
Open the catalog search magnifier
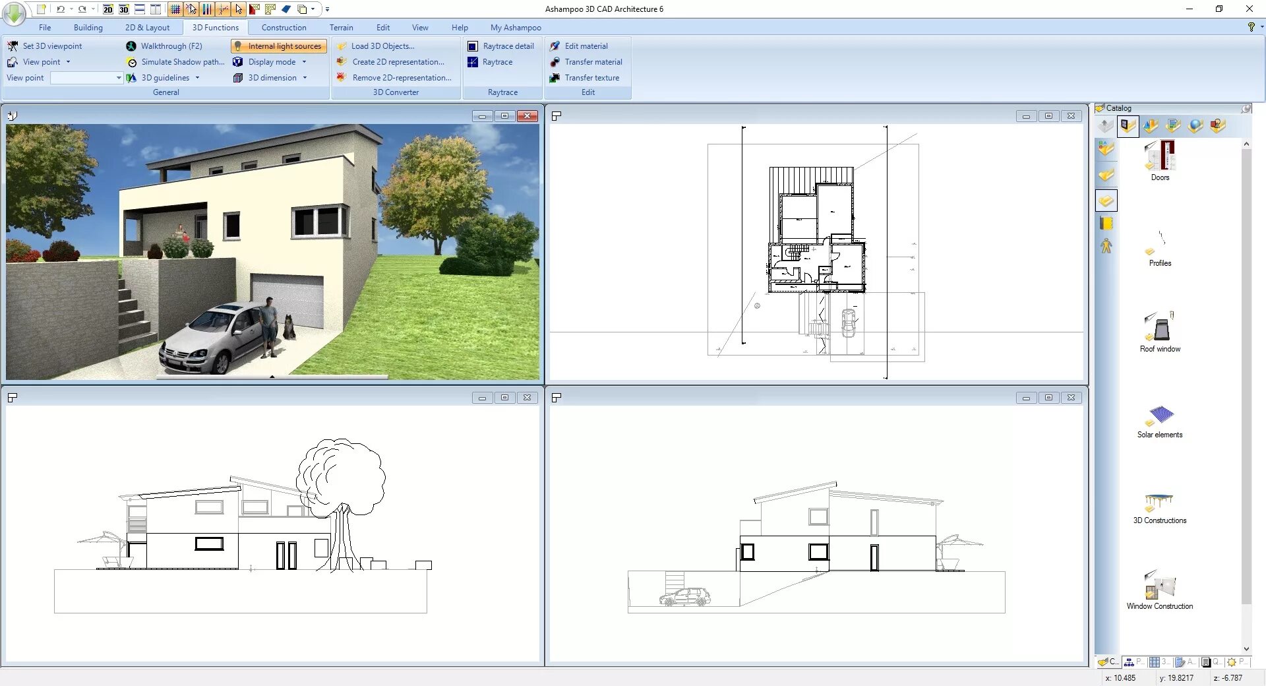[1246, 108]
